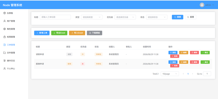This screenshot has height=99, width=218.
Task: Click the 创建人 column header
Action: [x=112, y=47]
